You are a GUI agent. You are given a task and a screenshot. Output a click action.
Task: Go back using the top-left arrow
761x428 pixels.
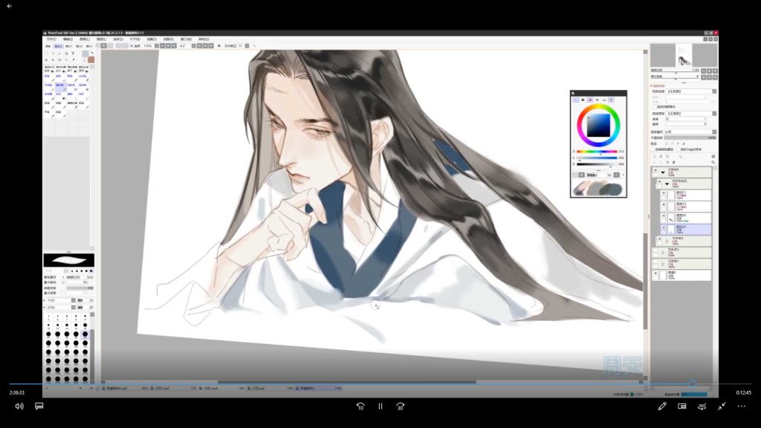click(10, 6)
